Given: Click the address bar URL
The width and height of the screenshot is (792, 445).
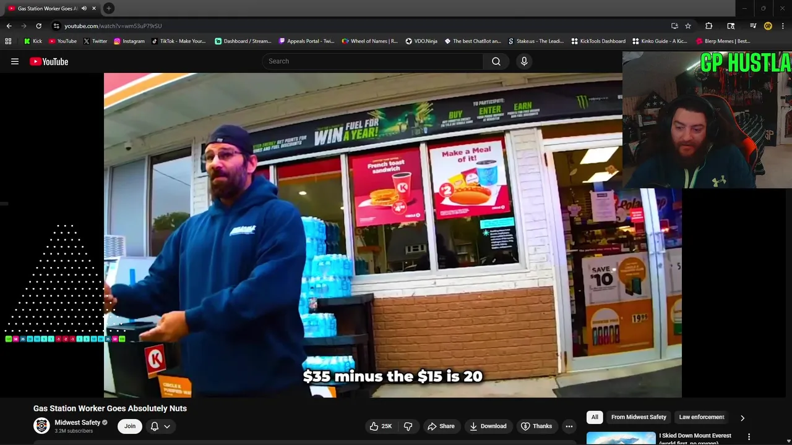Looking at the screenshot, I should point(113,26).
